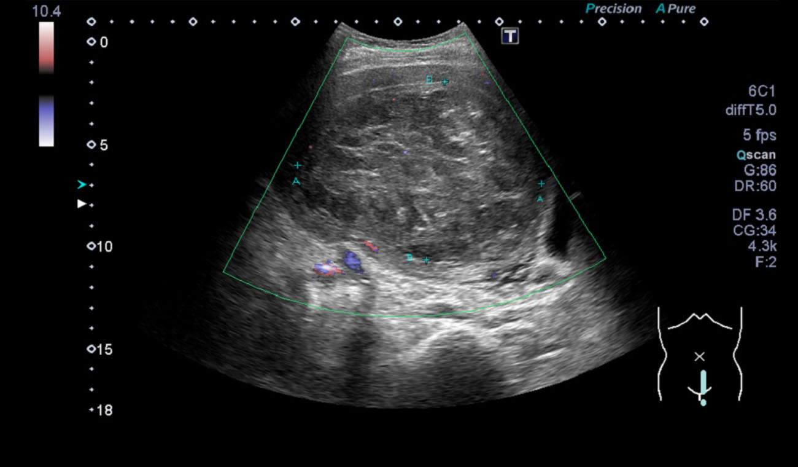This screenshot has width=798, height=467.
Task: Click the X mark on the body marker
Action: [x=699, y=356]
